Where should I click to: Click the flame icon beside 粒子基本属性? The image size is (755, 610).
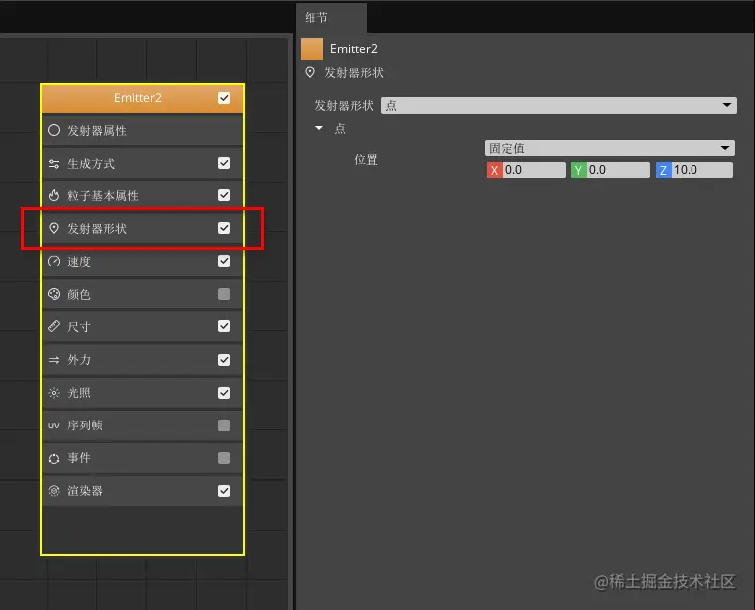coord(54,196)
